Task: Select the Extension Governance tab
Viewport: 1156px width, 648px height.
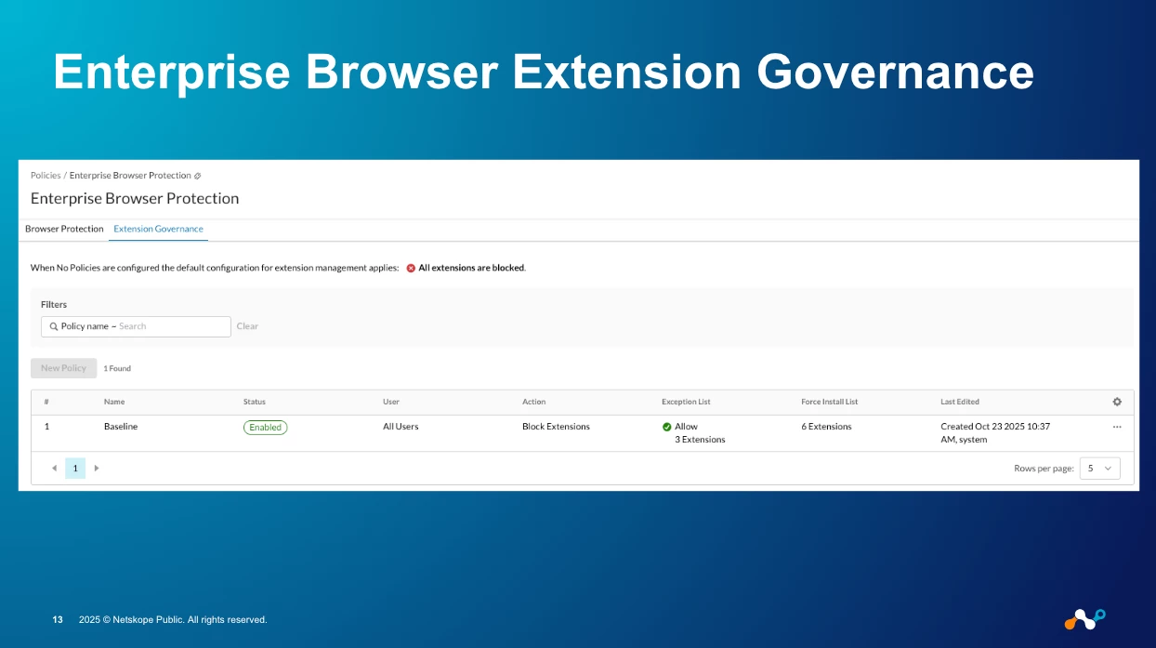Action: [158, 229]
